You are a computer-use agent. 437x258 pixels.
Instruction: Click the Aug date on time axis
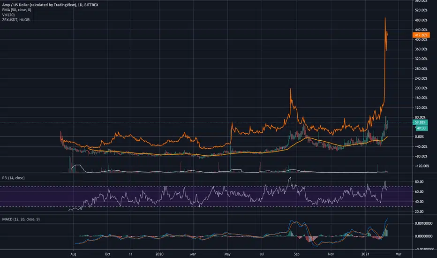[x=73, y=254]
